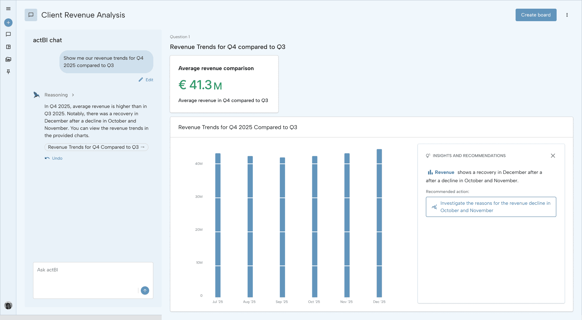Select the Aug '25 bar in chart

pos(250,227)
